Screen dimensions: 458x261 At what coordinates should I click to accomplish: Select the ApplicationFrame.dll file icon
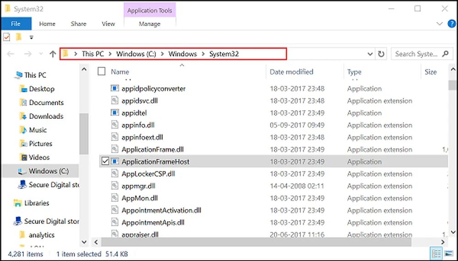point(115,149)
